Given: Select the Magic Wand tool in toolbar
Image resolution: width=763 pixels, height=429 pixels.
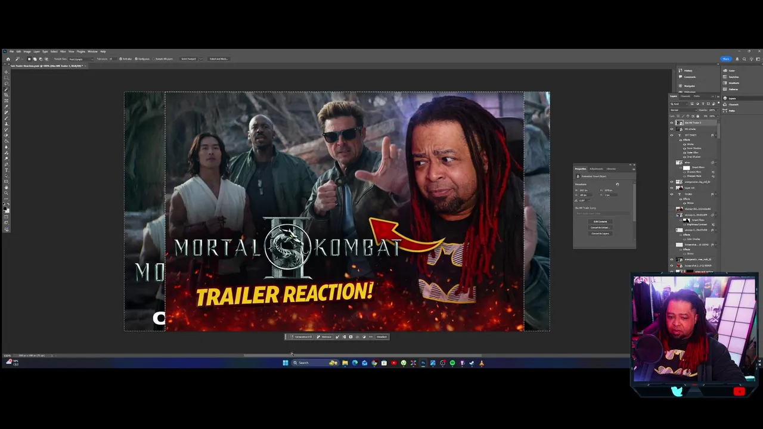Looking at the screenshot, I should tap(7, 89).
